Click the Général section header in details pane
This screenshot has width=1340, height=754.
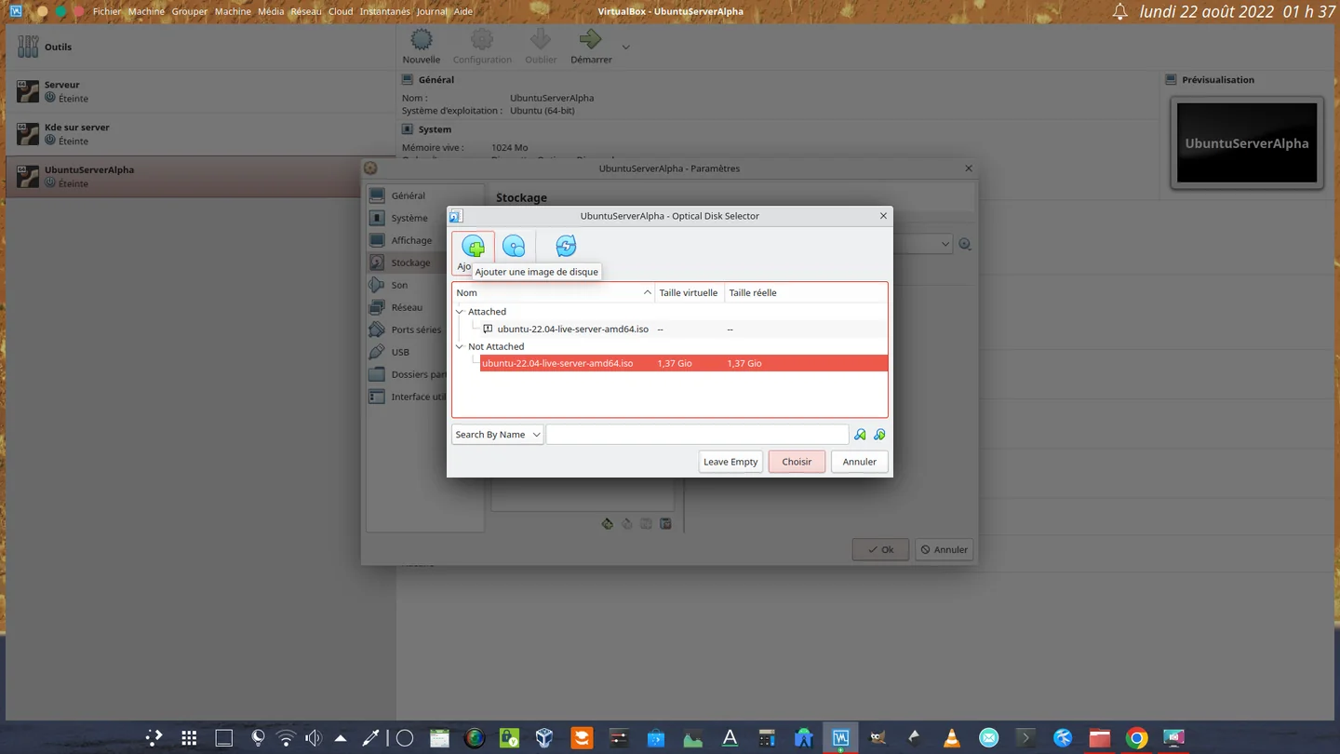436,80
